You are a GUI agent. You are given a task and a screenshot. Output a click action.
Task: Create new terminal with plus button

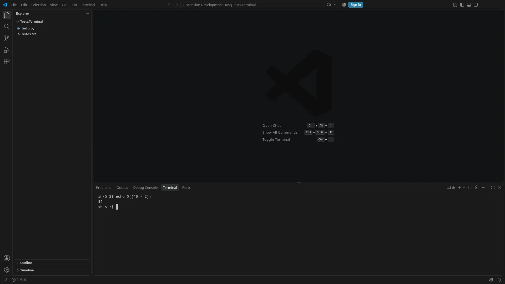click(459, 187)
